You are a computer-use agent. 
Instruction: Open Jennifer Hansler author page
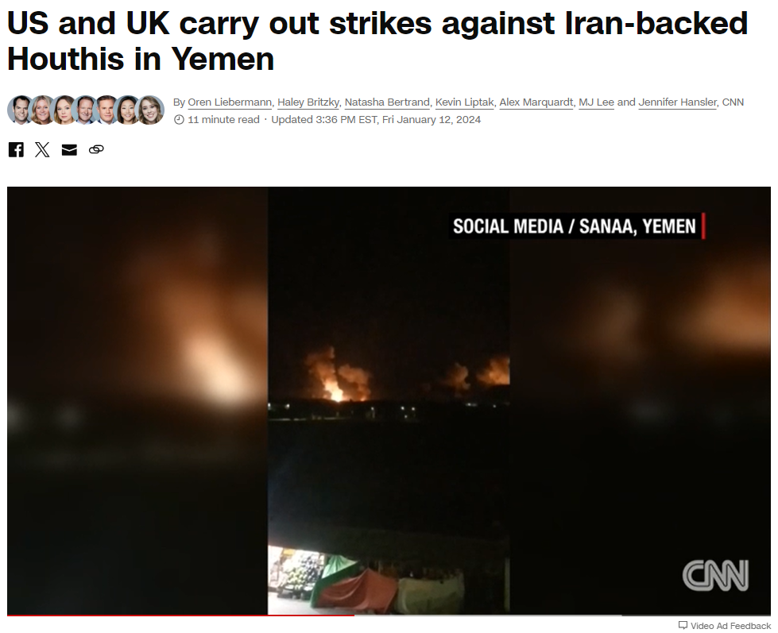tap(677, 102)
